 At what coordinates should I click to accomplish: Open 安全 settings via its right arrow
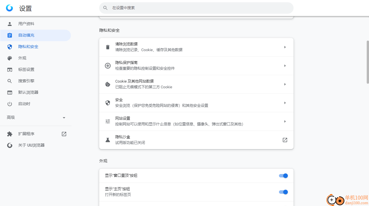pos(285,103)
